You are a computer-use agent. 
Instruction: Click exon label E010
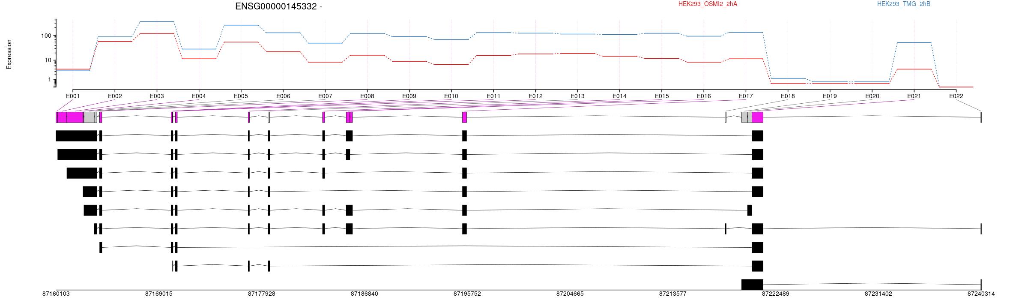pos(451,96)
